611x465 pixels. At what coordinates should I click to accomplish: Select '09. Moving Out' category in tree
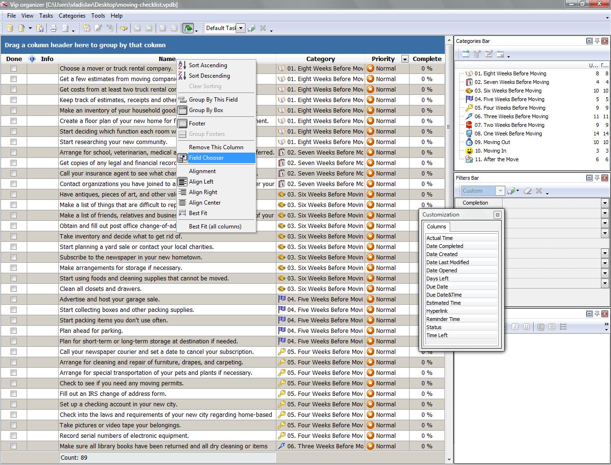click(x=496, y=142)
